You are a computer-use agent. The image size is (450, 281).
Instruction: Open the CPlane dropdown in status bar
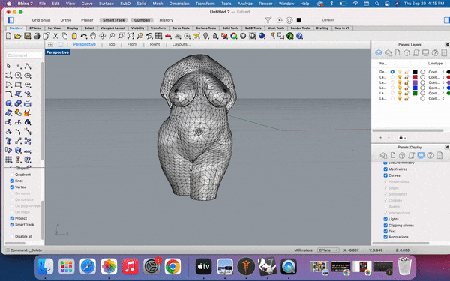(x=328, y=250)
